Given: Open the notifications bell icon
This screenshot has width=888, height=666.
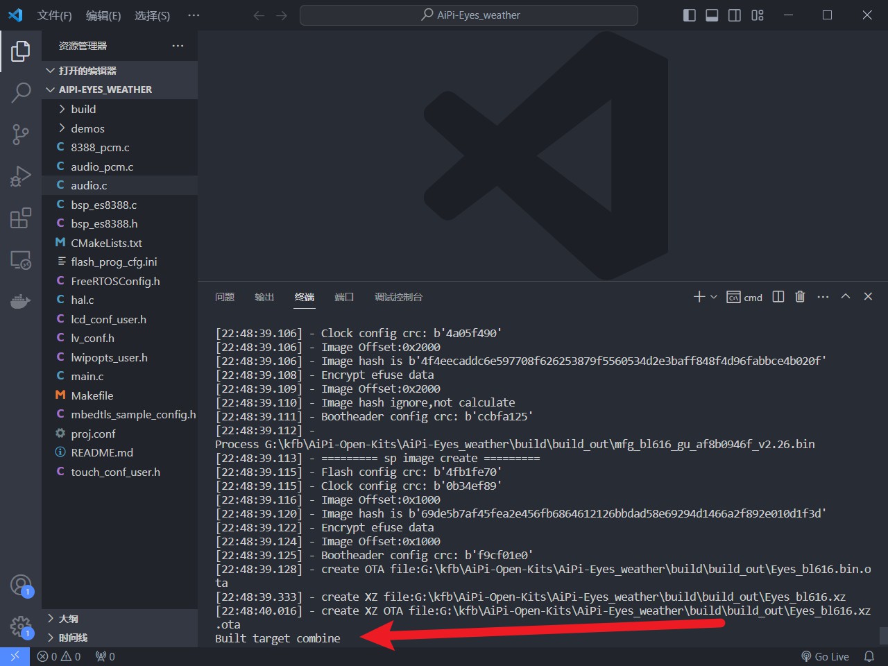Looking at the screenshot, I should [x=869, y=656].
